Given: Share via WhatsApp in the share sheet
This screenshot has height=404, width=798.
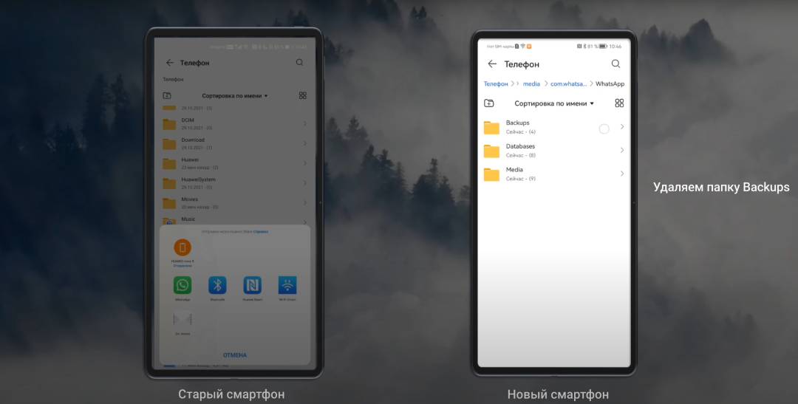Looking at the screenshot, I should click(x=182, y=286).
